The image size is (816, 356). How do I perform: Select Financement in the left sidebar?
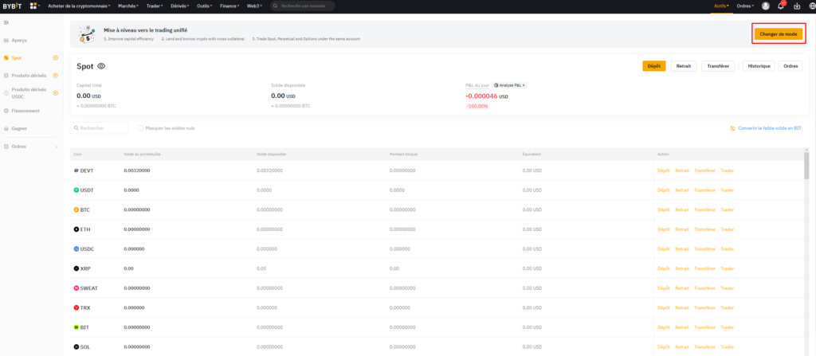pyautogui.click(x=25, y=111)
